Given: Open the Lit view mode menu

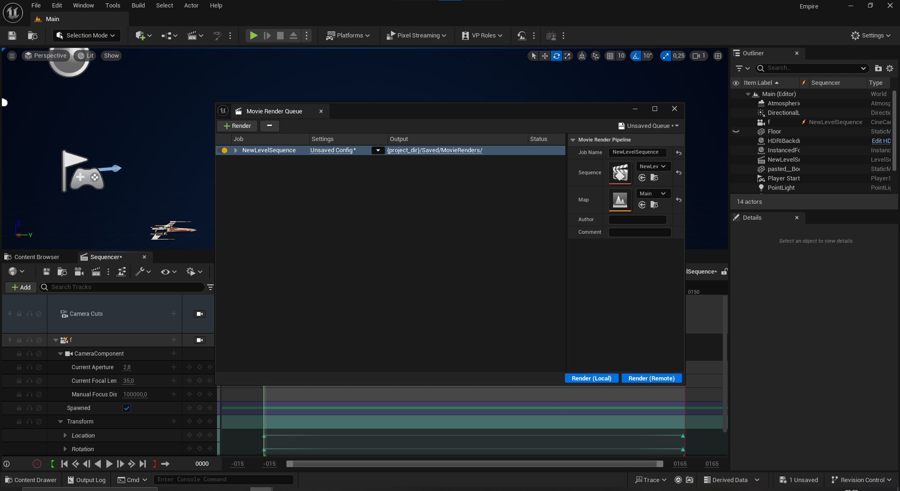Looking at the screenshot, I should tap(85, 56).
